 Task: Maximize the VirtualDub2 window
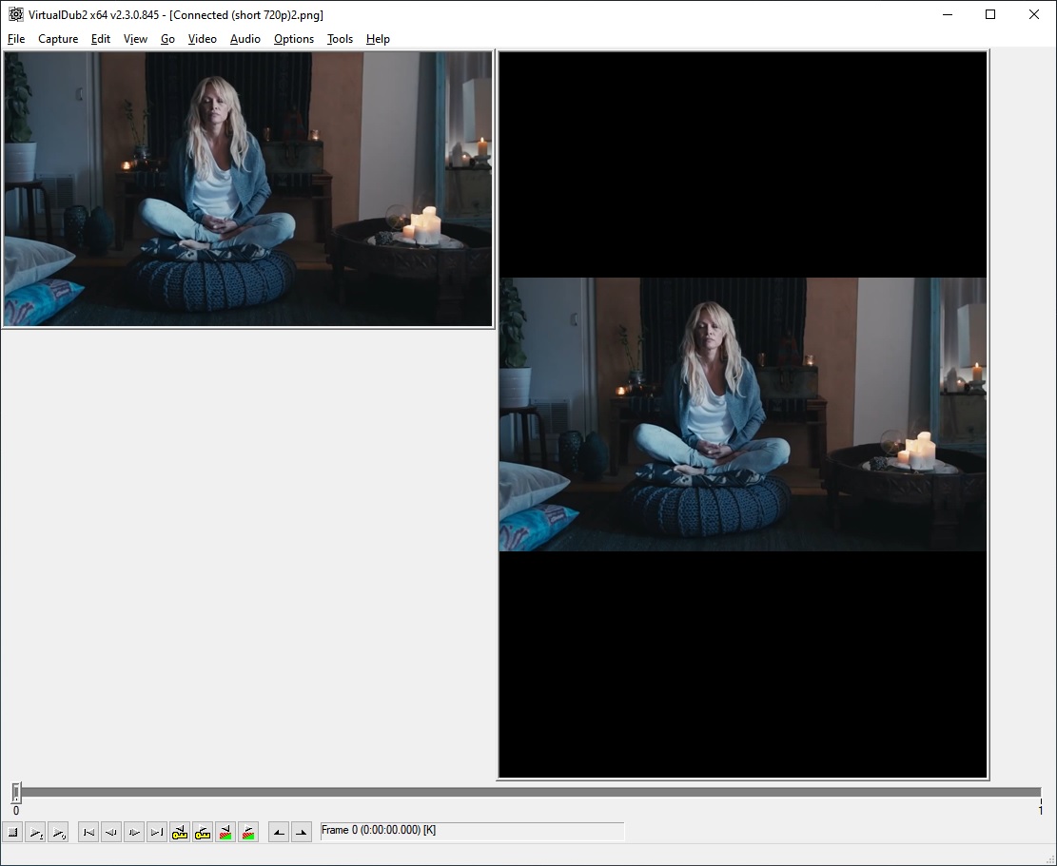coord(990,14)
